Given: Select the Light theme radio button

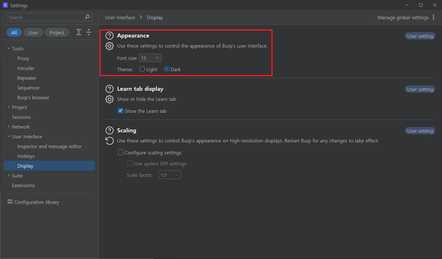Looking at the screenshot, I should pos(142,69).
